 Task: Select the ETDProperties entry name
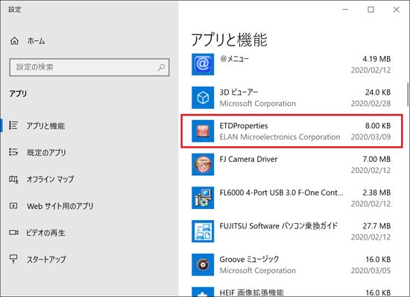[244, 126]
